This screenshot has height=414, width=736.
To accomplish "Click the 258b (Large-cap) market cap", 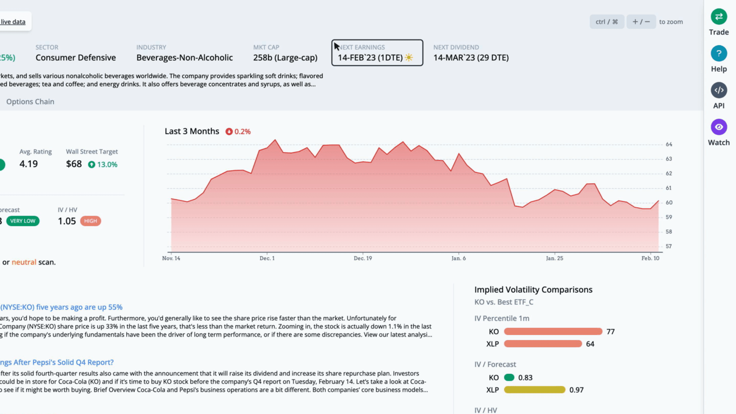I will [x=285, y=57].
